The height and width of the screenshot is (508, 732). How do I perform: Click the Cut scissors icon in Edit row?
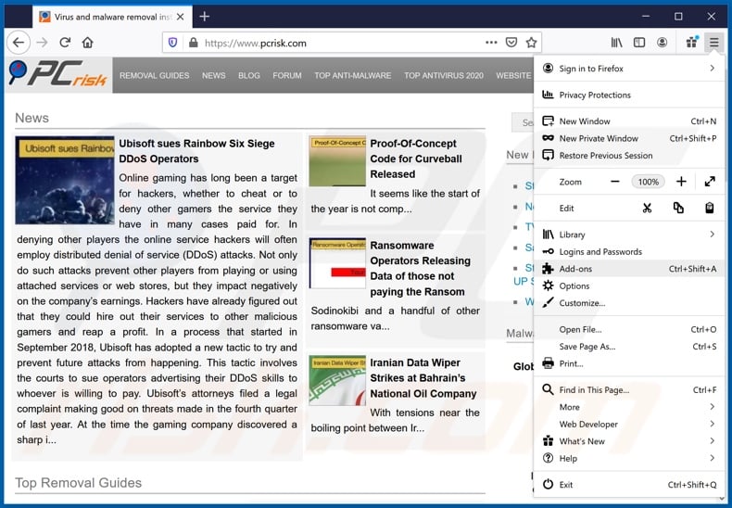point(647,209)
